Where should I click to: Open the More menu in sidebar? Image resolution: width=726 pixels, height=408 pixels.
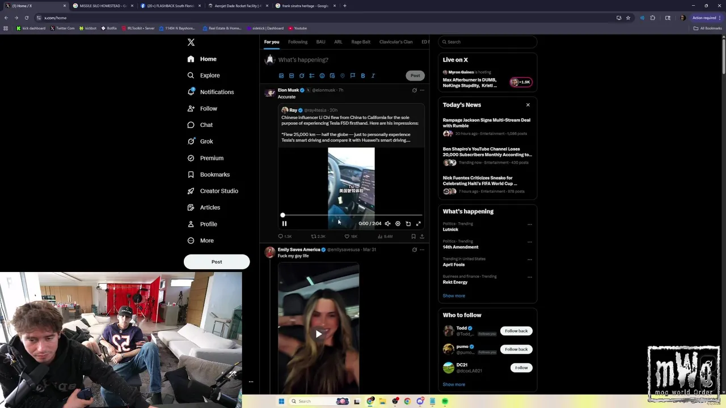tap(200, 241)
